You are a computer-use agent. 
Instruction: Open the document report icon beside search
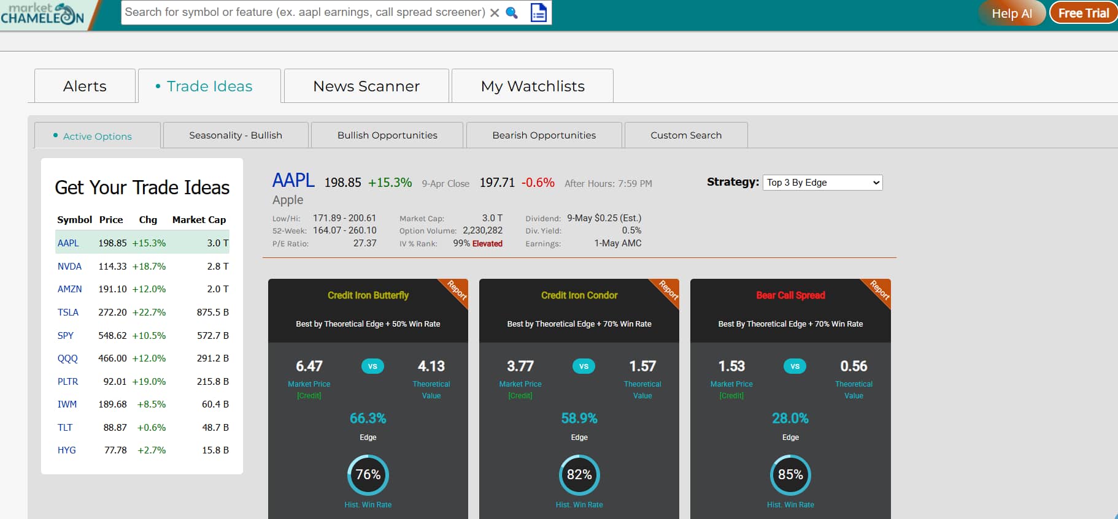(x=538, y=12)
